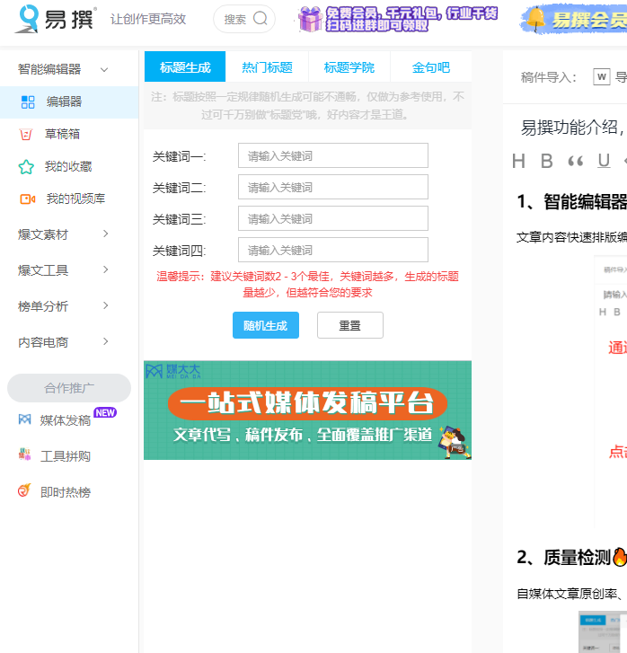Click the 让创作更高效 slogan text
627x653 pixels.
pyautogui.click(x=148, y=19)
